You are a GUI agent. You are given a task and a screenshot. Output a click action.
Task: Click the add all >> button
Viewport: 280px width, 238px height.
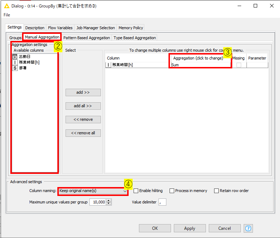[83, 106]
